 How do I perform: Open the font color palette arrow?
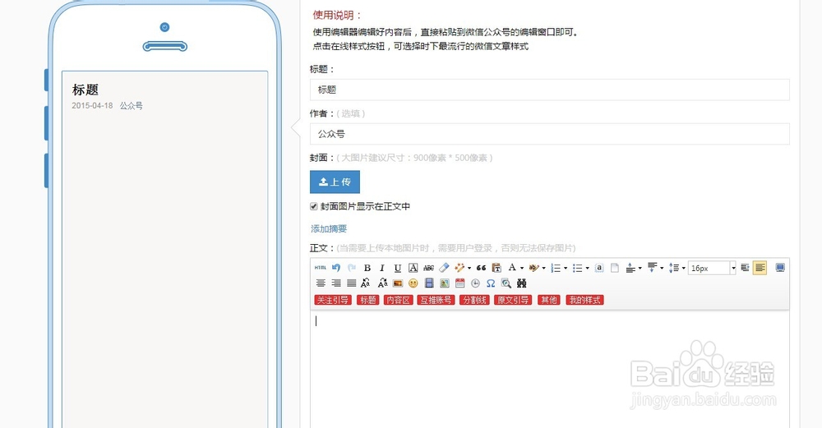(522, 268)
